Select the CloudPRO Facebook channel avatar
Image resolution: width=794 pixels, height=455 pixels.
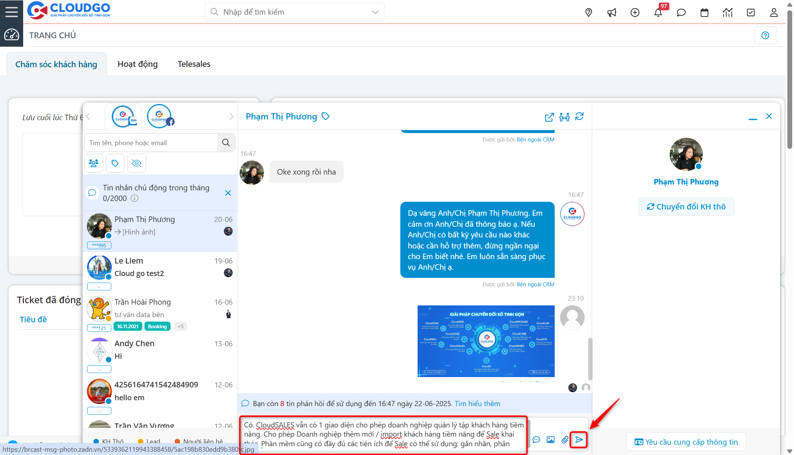(160, 116)
